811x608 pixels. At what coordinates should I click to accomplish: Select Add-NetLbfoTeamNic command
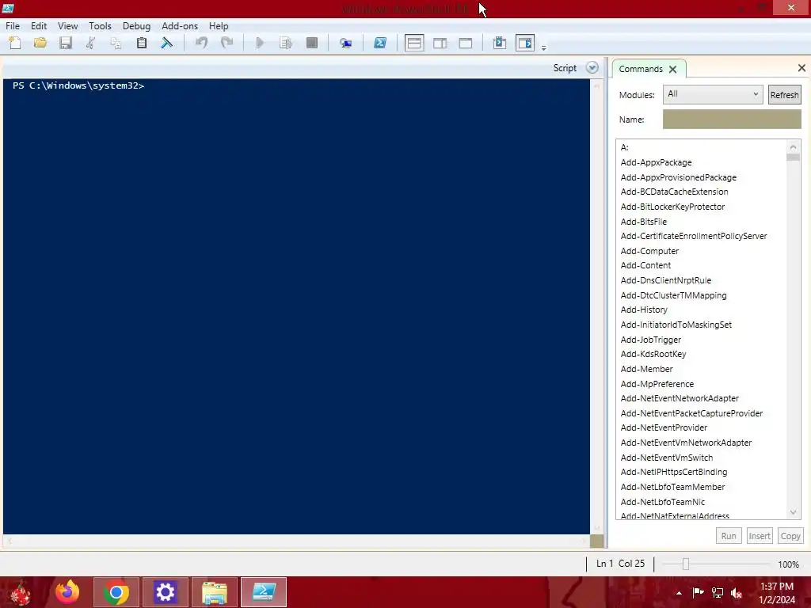663,502
